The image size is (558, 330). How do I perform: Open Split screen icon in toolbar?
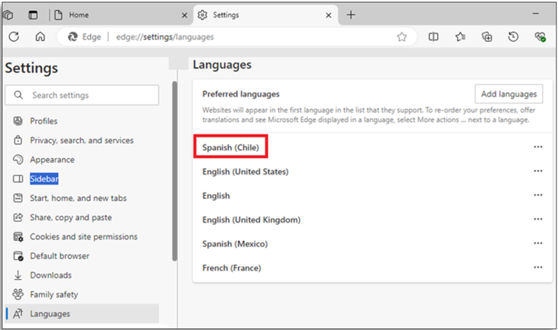coord(433,37)
